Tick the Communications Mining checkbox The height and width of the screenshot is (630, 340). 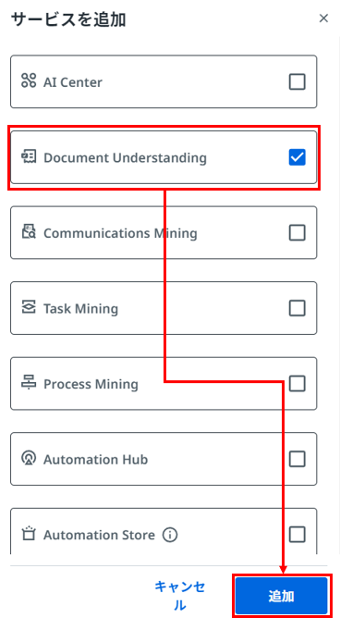click(297, 232)
